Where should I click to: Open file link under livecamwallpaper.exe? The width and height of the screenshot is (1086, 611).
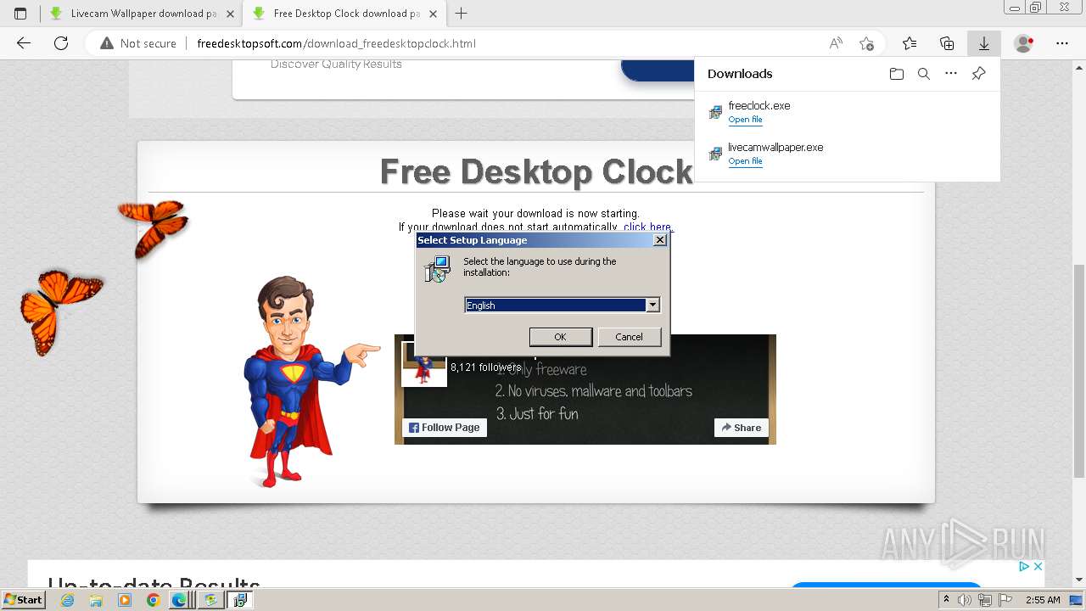[x=745, y=161]
